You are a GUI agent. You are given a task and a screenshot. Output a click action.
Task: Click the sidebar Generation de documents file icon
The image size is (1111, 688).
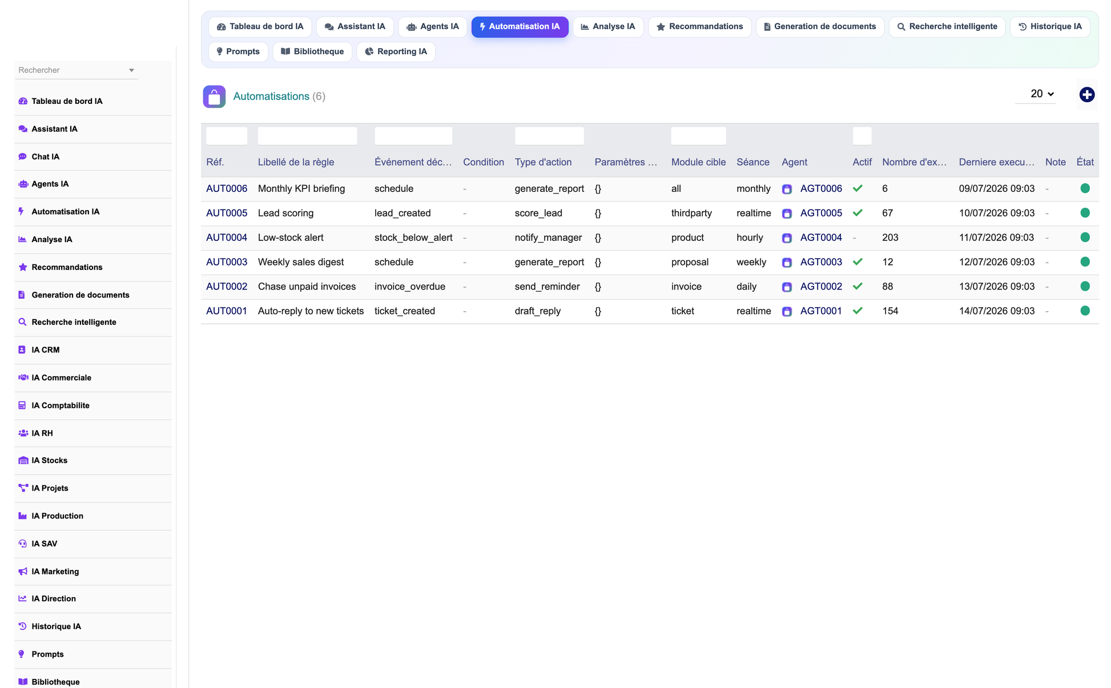pos(22,295)
